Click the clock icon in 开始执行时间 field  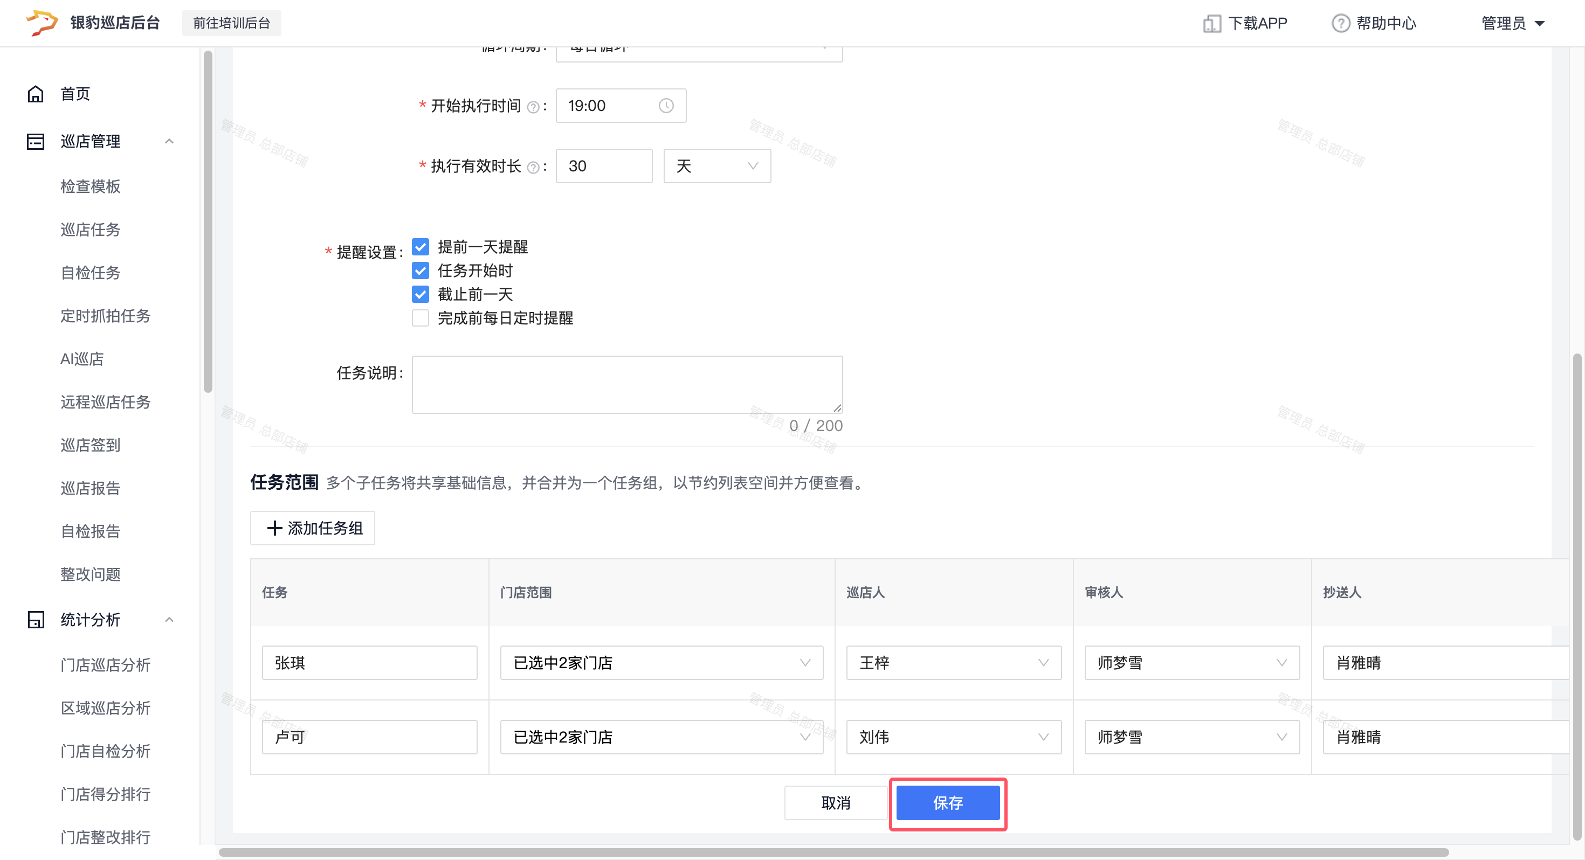[x=666, y=106]
